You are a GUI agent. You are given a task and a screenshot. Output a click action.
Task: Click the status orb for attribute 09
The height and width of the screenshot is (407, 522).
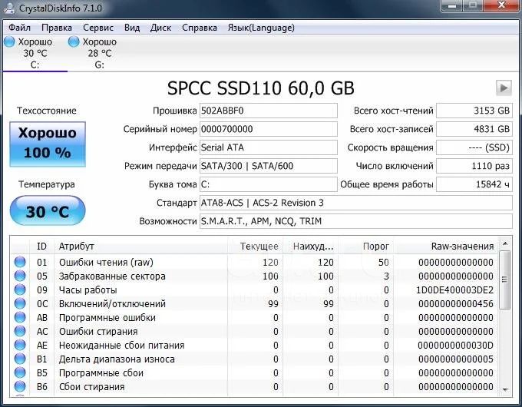(x=20, y=290)
